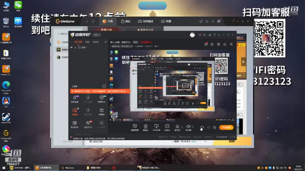This screenshot has width=305, height=171.
Task: Click the share icon in streaming app
Action: (231, 44)
